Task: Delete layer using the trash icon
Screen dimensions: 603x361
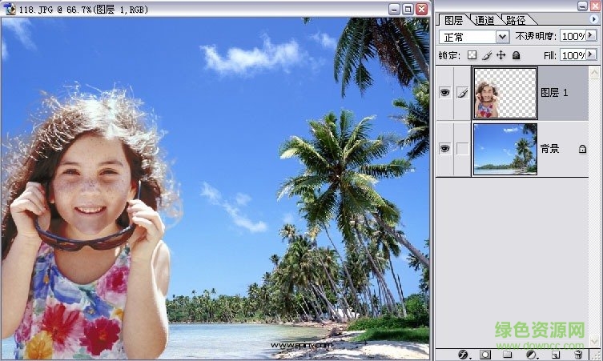Action: [x=578, y=353]
